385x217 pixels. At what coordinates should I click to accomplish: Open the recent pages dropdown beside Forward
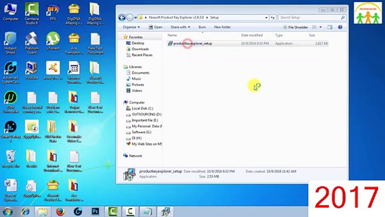pyautogui.click(x=135, y=18)
